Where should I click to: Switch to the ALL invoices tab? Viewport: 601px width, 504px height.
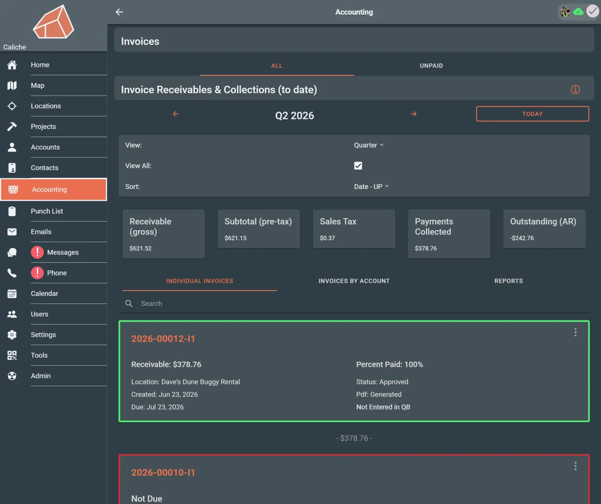coord(277,66)
